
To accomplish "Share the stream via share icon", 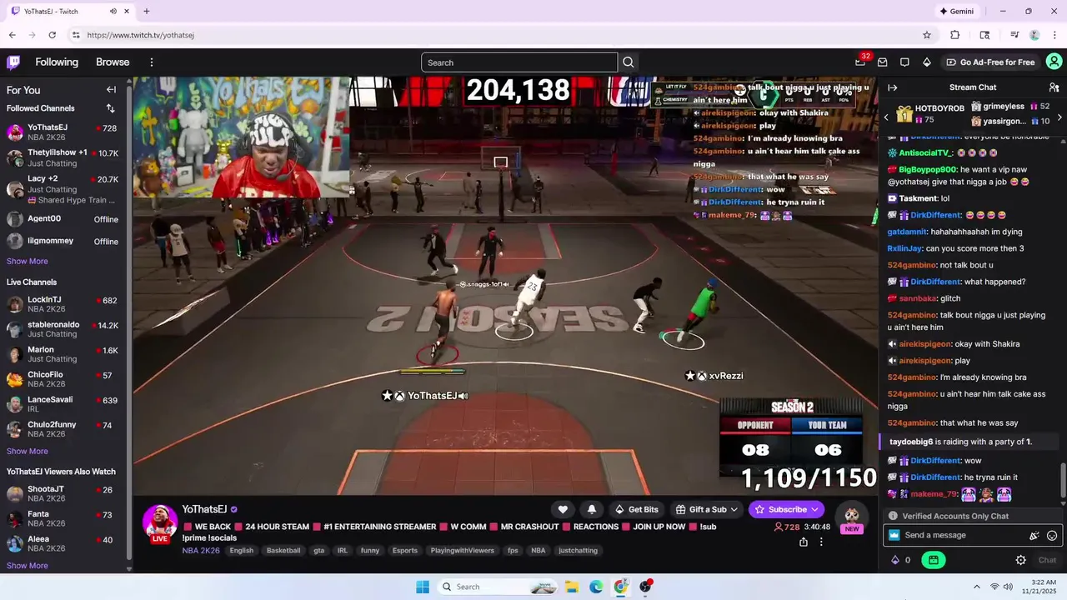I will click(803, 542).
